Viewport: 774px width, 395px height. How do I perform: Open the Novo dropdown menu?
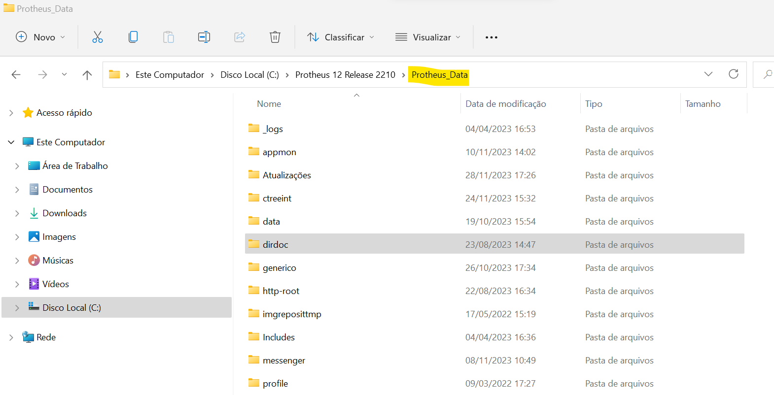tap(41, 37)
